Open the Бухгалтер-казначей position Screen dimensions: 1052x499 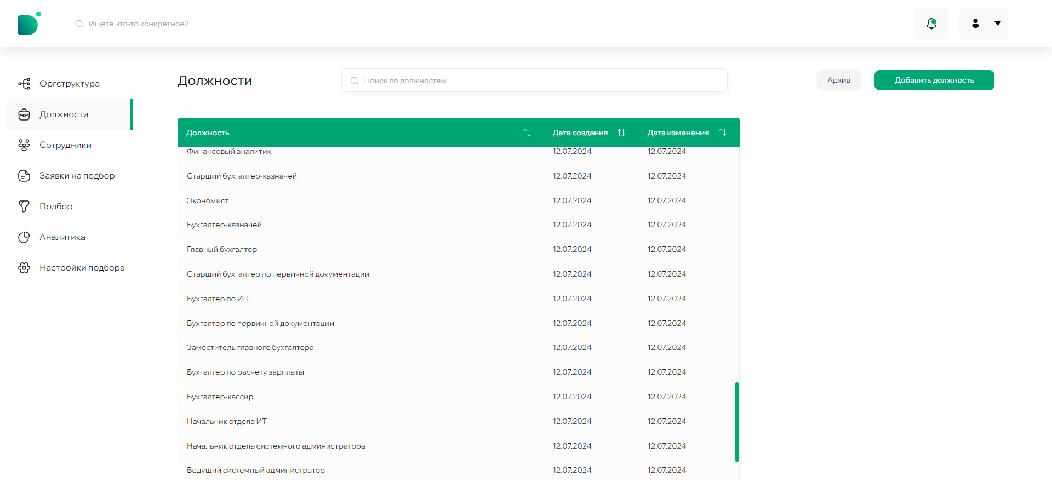[458, 225]
